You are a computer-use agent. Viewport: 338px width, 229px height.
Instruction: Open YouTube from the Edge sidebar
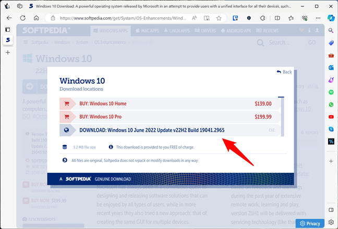coord(331,117)
